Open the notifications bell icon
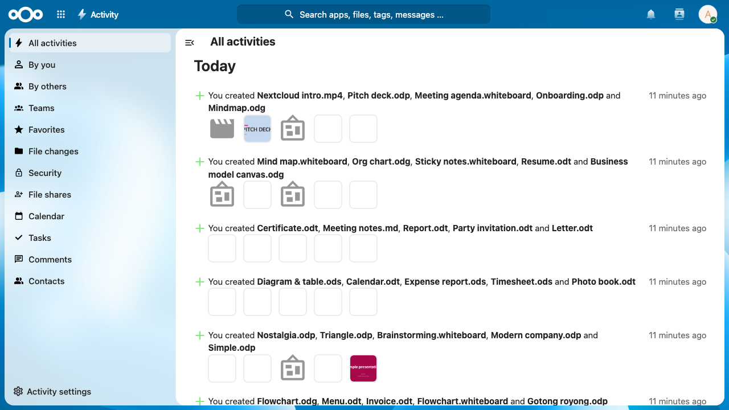Screen dimensions: 729x410 (651, 15)
